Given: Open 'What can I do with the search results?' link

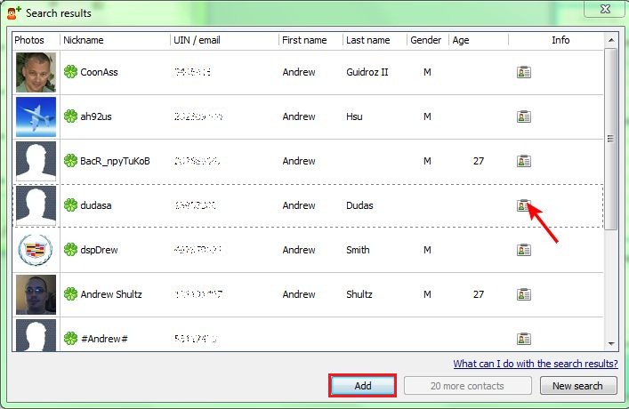Looking at the screenshot, I should [535, 364].
